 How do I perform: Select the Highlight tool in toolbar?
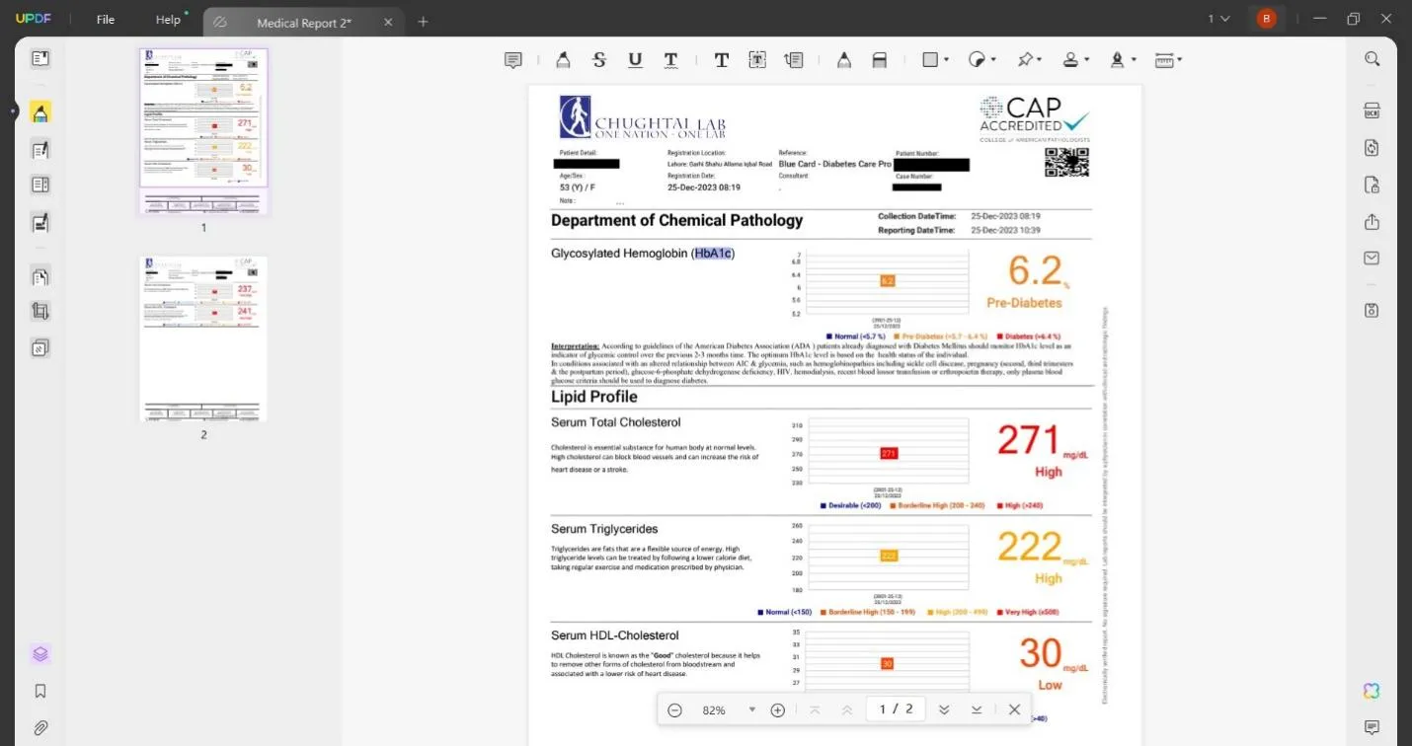(563, 60)
